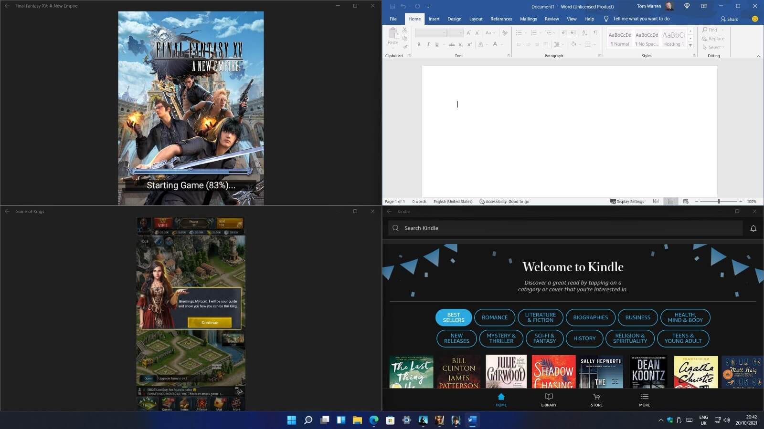Select the ROMANCE category in Kindle
This screenshot has height=429, width=764.
click(494, 317)
